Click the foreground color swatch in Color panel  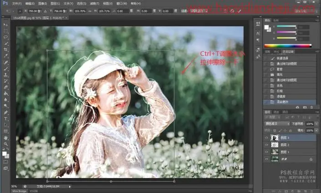(266, 27)
